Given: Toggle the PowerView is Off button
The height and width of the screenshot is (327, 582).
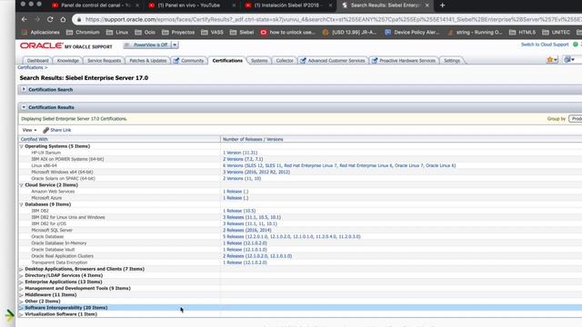Looking at the screenshot, I should [147, 45].
